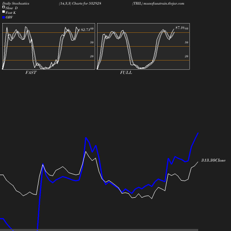Screen dimensions: 231x231
Task: Click the 80 axis label on FULL chart
Action: [x=187, y=29]
